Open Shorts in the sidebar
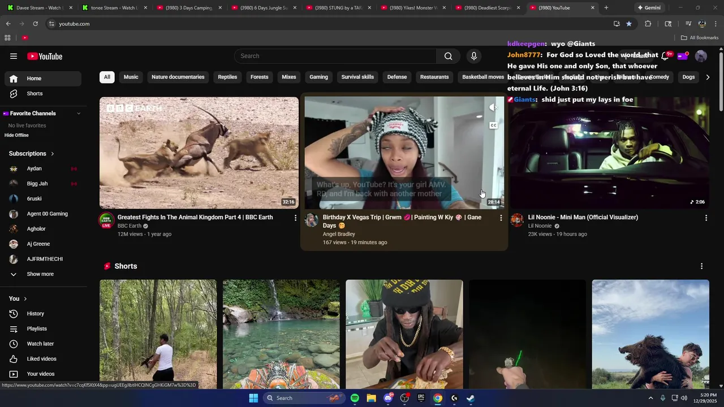The height and width of the screenshot is (407, 724). (x=43, y=93)
